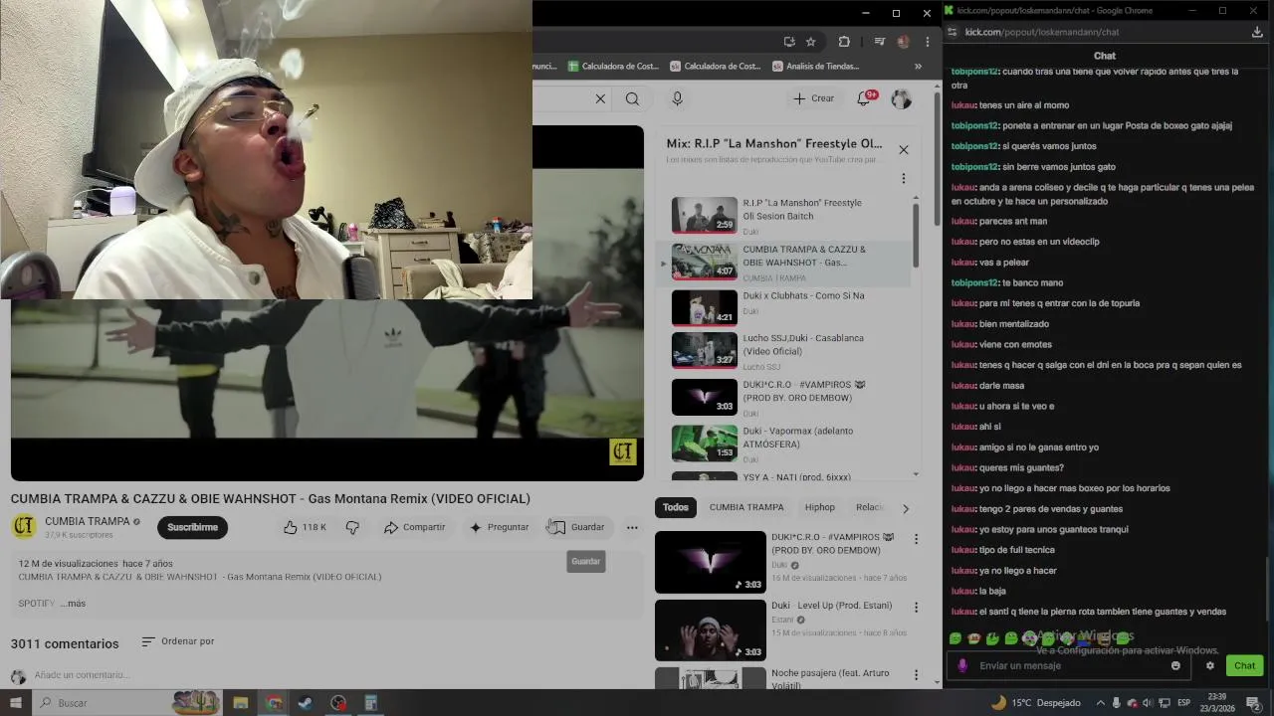Click the Compartir share button

click(415, 527)
